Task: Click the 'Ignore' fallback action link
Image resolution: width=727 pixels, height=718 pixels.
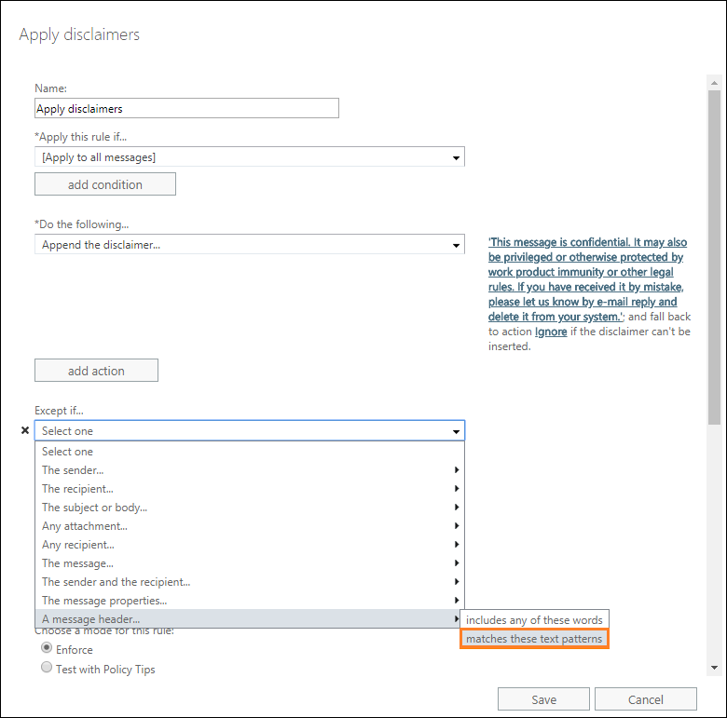Action: 550,332
